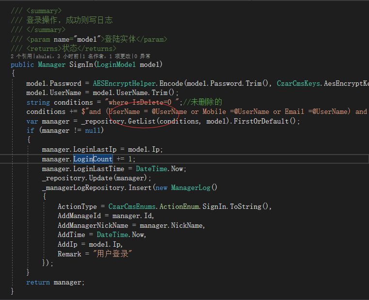Click the FirstOrDefault method call
369x300 pixels.
coord(264,121)
